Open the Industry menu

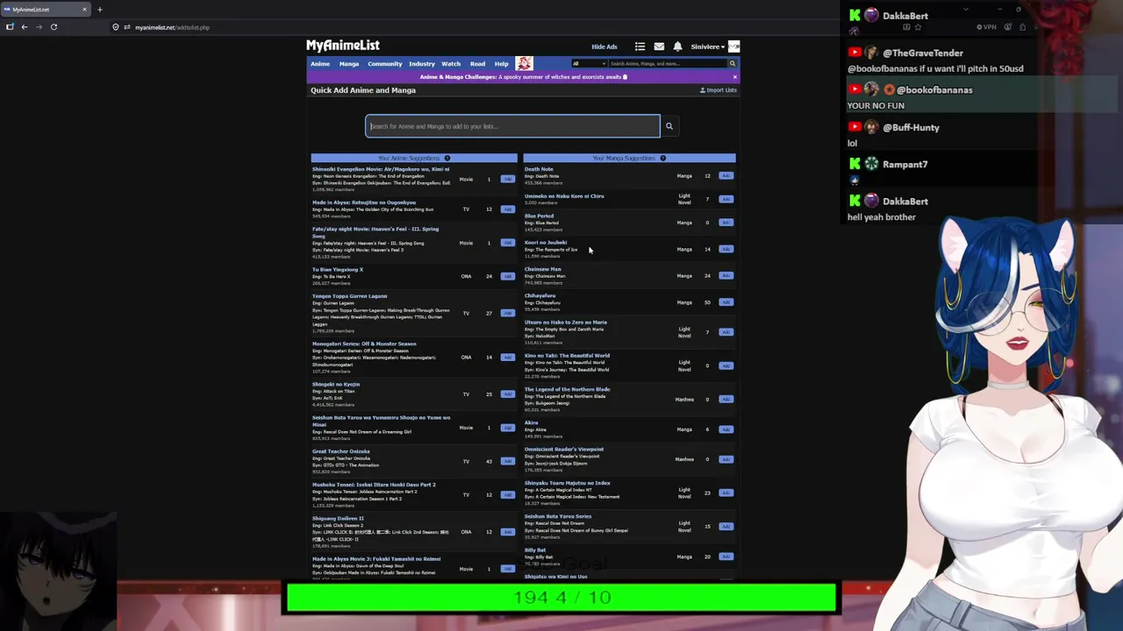coord(422,64)
